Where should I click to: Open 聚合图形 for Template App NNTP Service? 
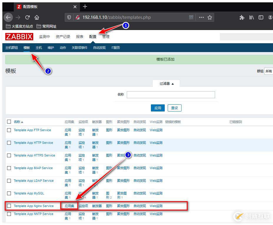click(x=124, y=214)
